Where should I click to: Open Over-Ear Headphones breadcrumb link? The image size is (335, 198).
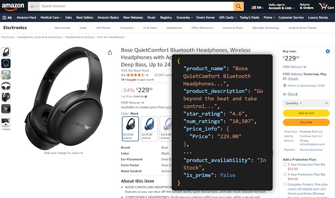click(111, 37)
